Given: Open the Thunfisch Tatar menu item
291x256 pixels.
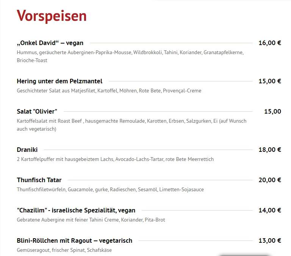Looking at the screenshot, I should 39,180.
